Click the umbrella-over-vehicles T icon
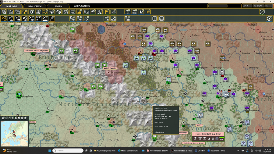Image resolution: width=274 pixels, height=154 pixels. [127, 12]
